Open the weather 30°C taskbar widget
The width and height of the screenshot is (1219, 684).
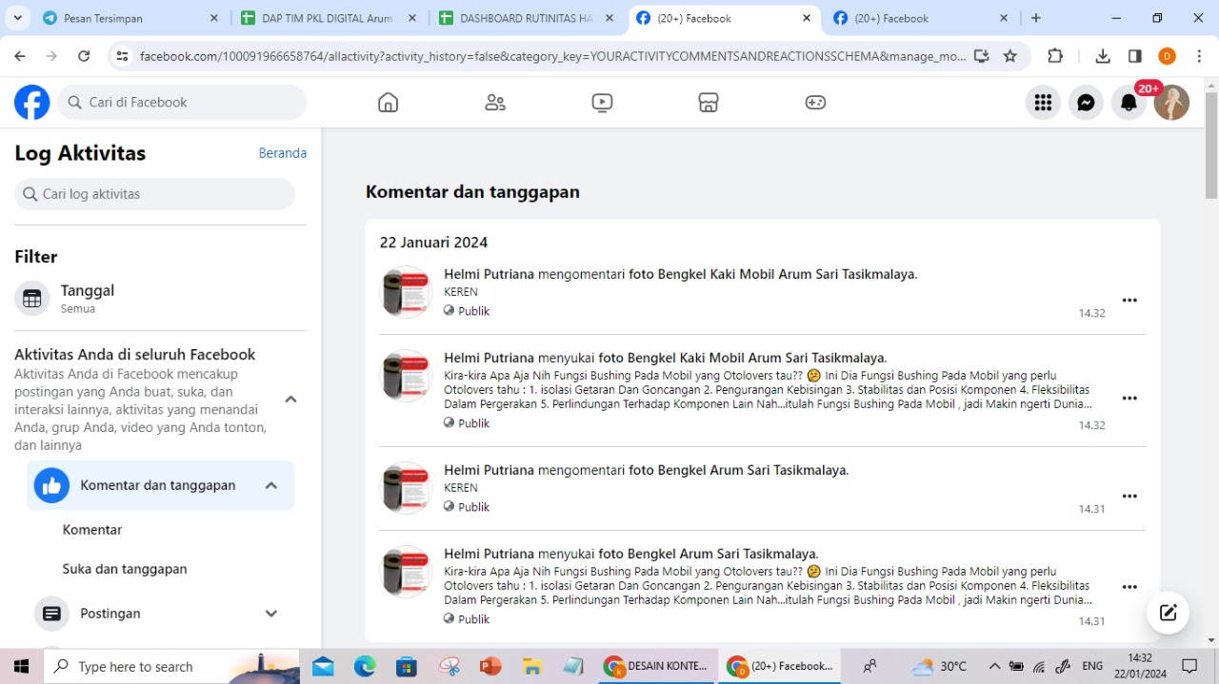coord(939,666)
